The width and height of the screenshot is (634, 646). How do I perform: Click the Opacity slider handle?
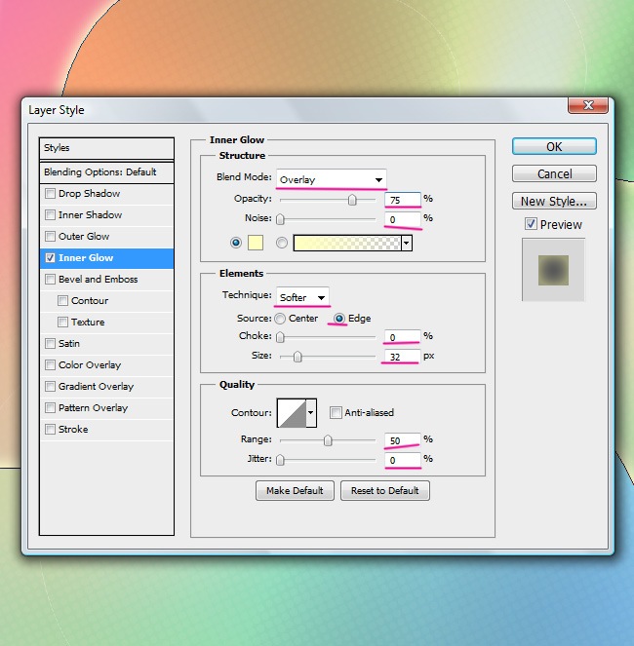click(x=352, y=200)
